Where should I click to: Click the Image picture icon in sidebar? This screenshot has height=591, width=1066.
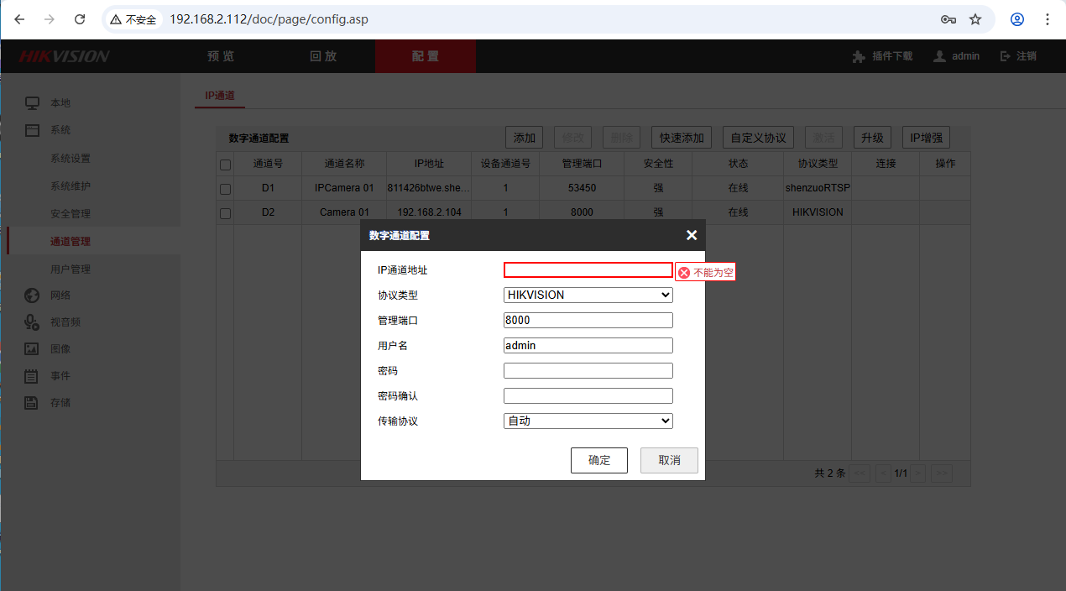point(32,348)
